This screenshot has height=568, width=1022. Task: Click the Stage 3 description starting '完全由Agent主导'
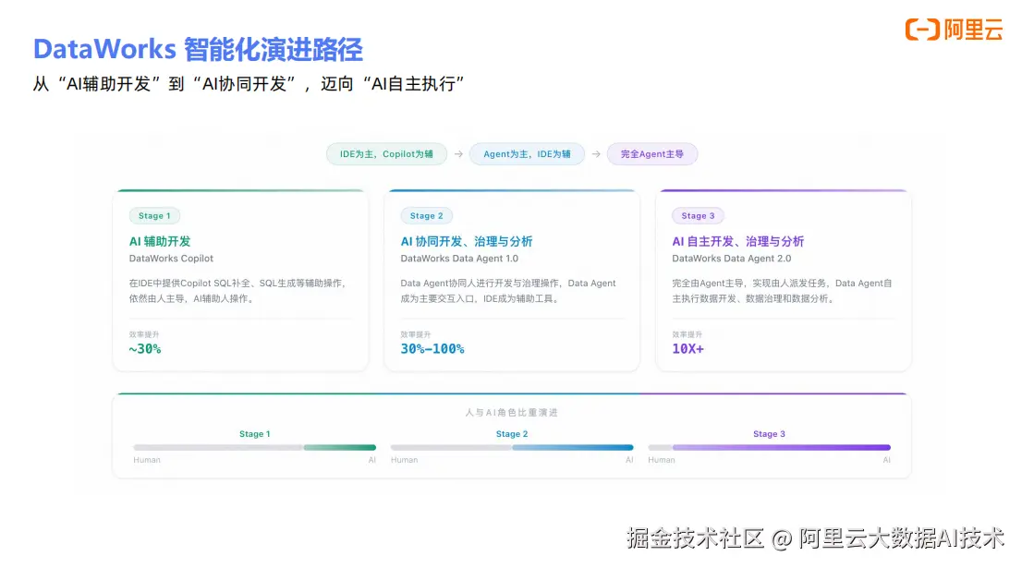click(x=782, y=291)
